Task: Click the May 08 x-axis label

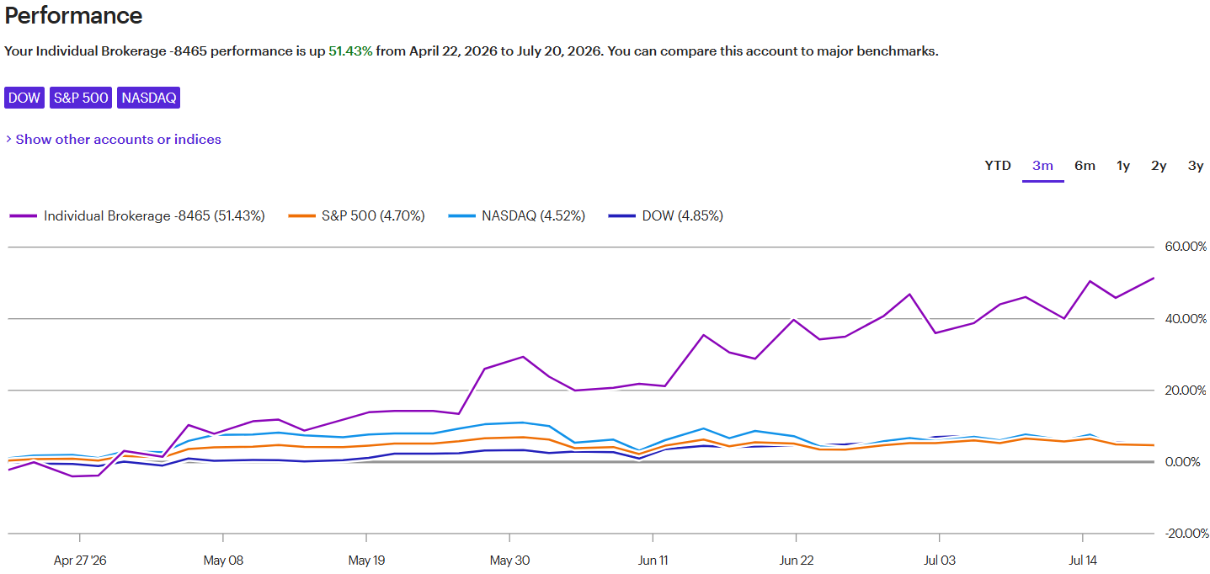Action: click(223, 561)
